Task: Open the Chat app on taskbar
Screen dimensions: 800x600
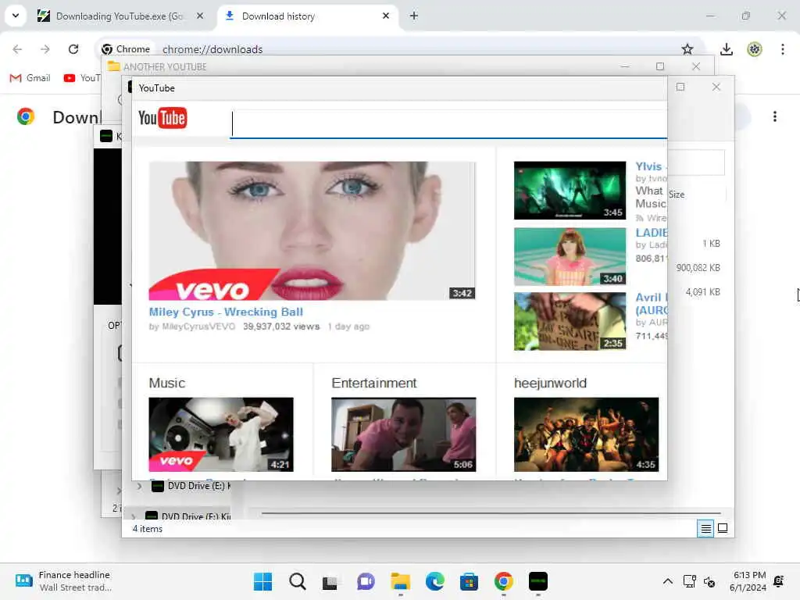Action: point(366,581)
